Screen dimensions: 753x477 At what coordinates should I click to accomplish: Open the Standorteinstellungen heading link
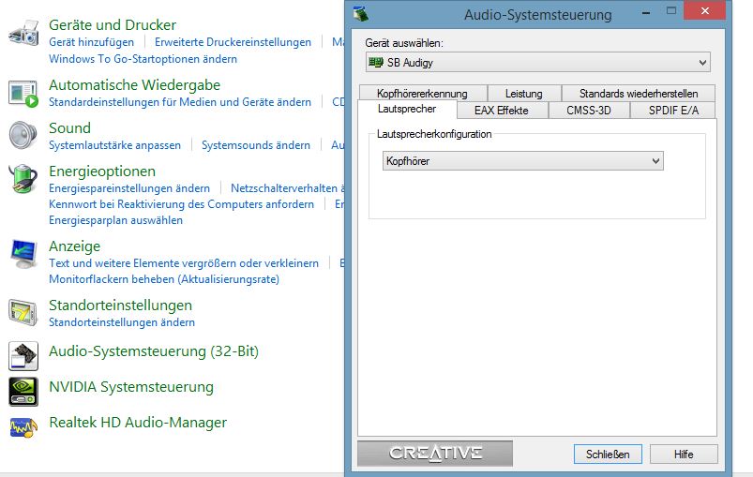121,306
